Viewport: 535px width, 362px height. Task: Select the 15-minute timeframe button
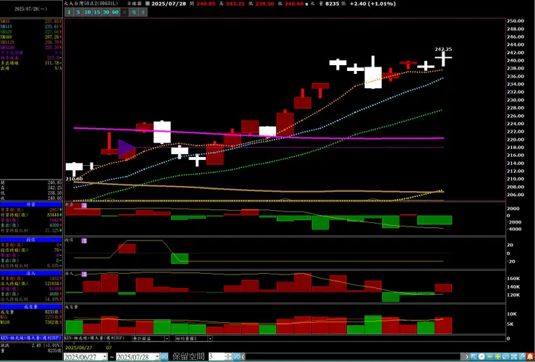tap(97, 12)
